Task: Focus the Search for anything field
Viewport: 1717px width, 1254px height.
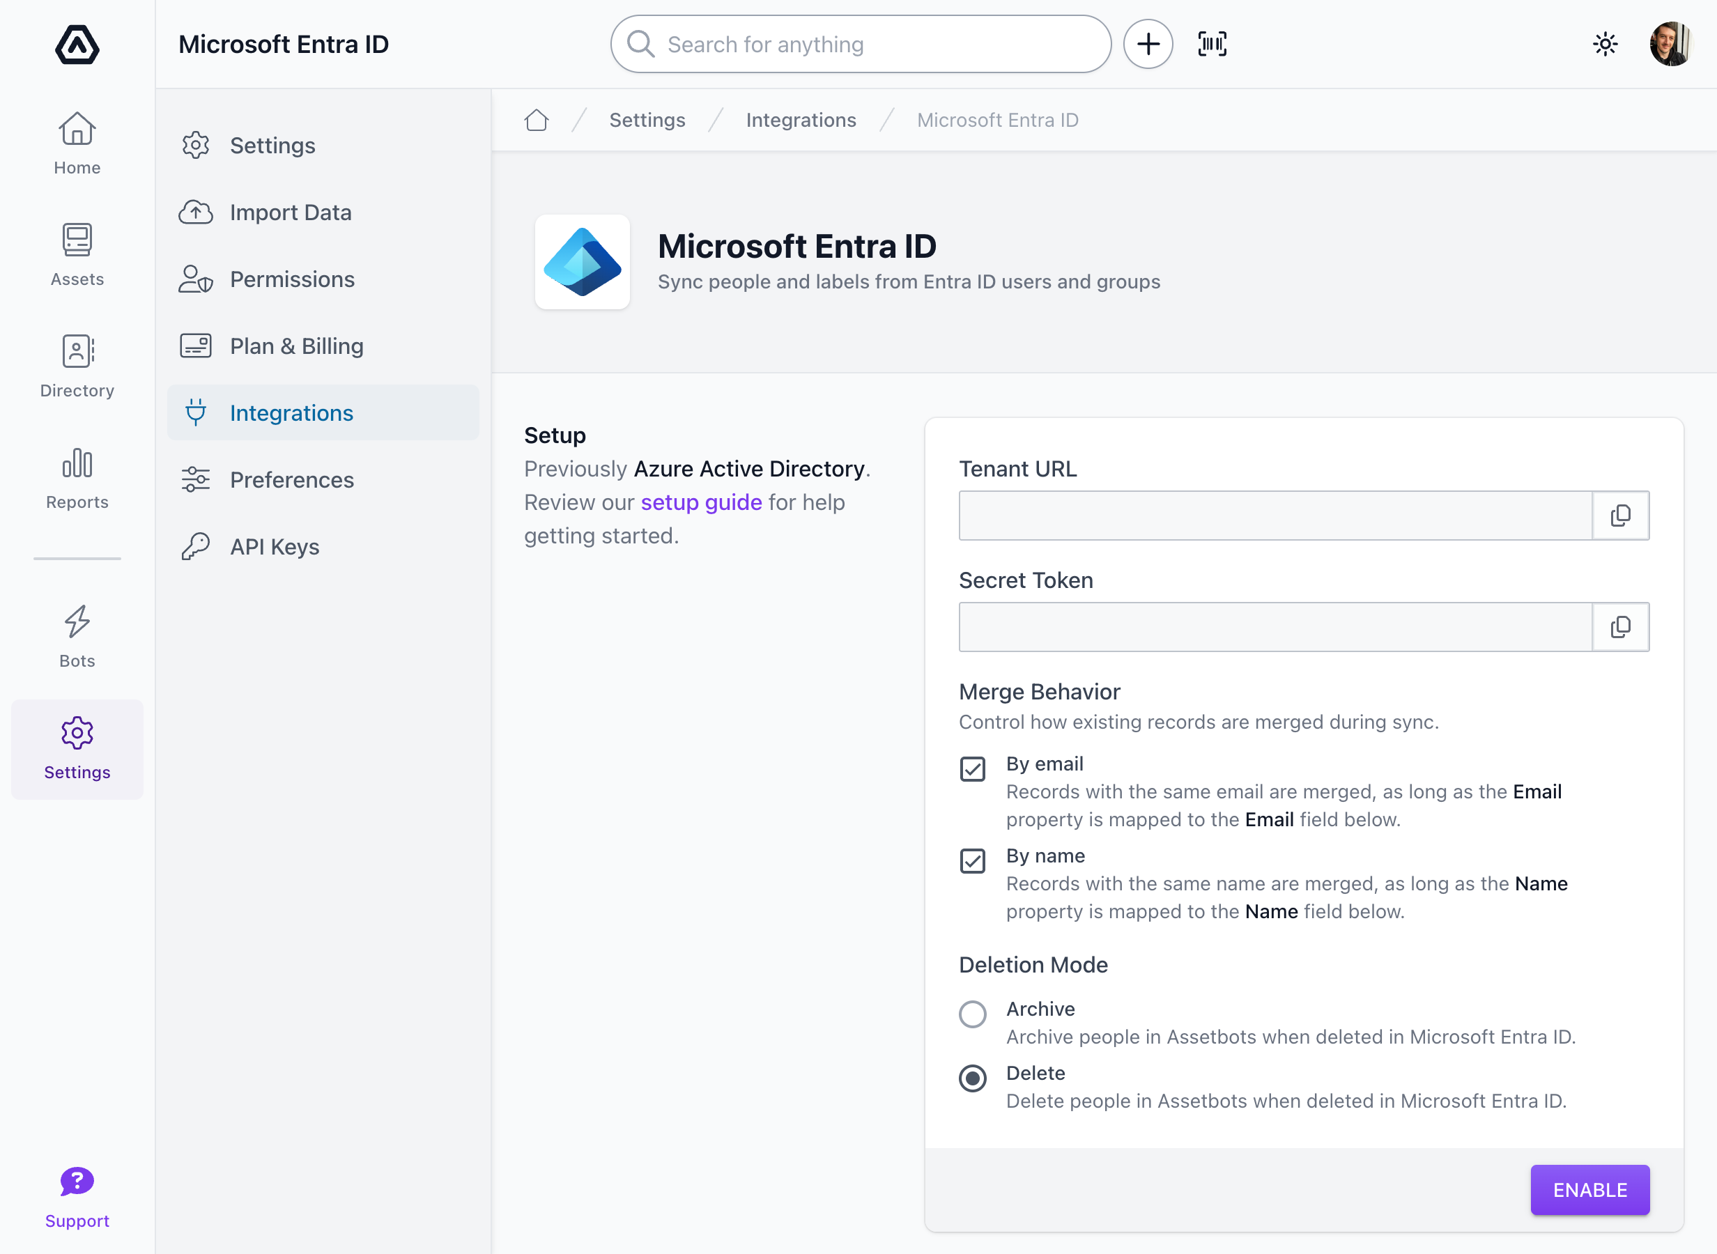Action: click(x=861, y=44)
